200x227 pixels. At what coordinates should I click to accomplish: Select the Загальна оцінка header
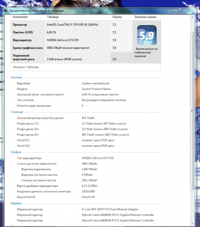(145, 17)
